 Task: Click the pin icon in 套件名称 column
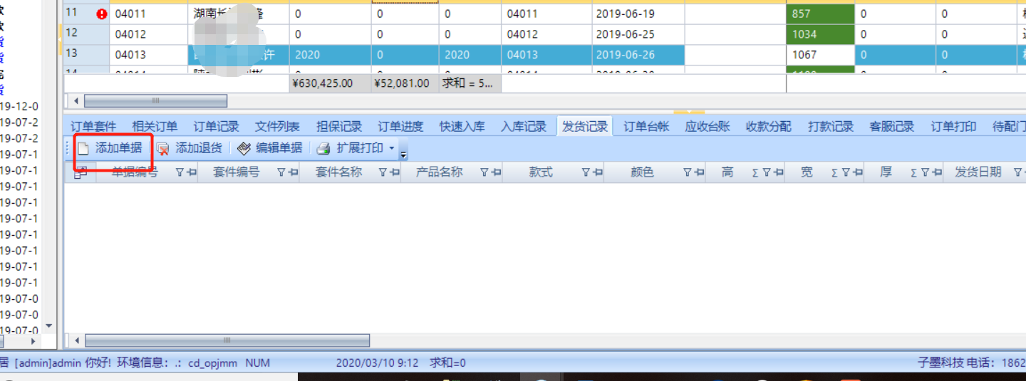394,172
